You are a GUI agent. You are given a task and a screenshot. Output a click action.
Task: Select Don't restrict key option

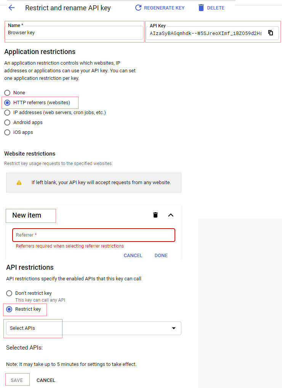point(10,293)
